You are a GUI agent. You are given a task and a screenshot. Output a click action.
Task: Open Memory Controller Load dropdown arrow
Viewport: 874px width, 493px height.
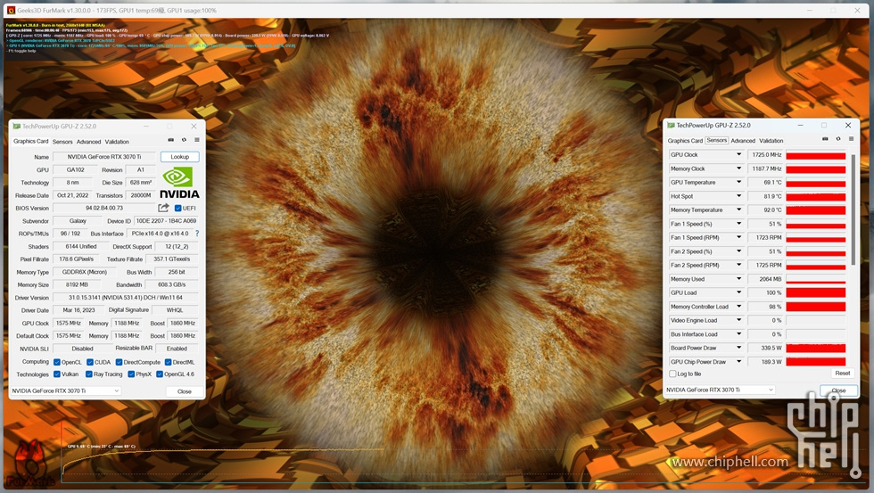point(739,307)
